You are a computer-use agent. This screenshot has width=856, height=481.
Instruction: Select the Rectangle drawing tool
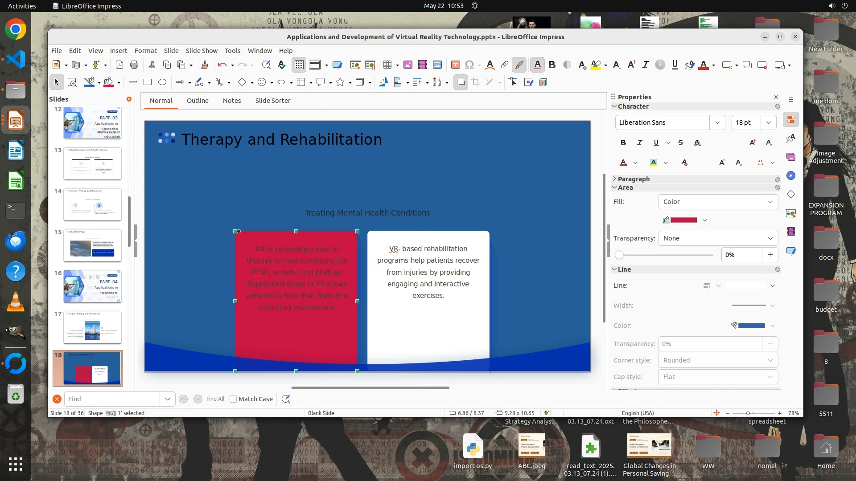click(148, 82)
